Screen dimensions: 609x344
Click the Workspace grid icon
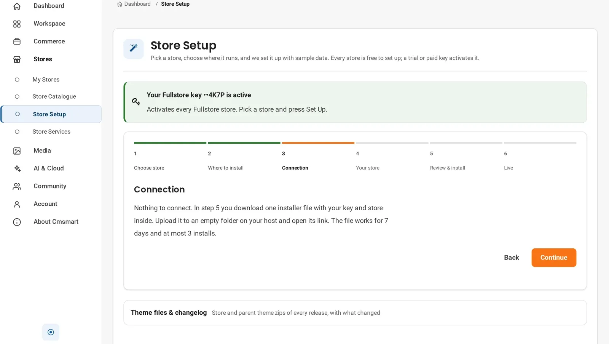17,24
